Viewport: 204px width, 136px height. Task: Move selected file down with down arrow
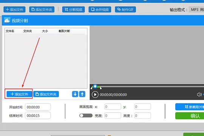[75, 94]
